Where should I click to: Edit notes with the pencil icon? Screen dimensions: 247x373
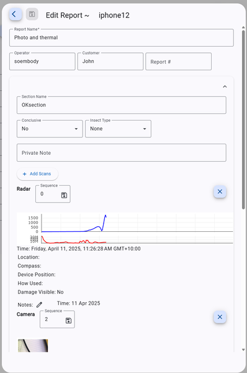pos(40,305)
